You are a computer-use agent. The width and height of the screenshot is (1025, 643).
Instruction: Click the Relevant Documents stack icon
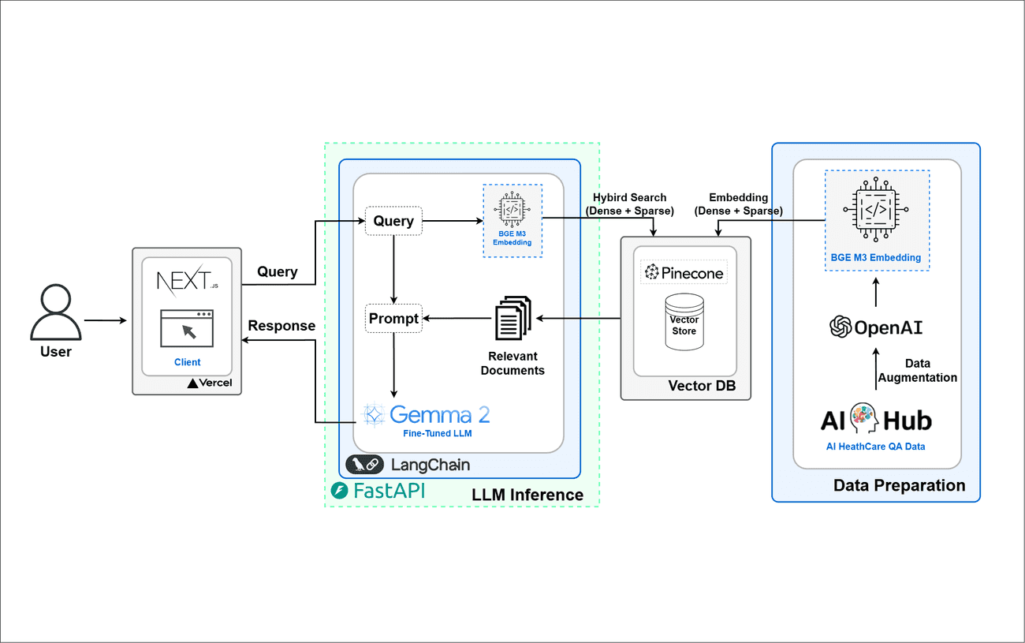pos(512,319)
